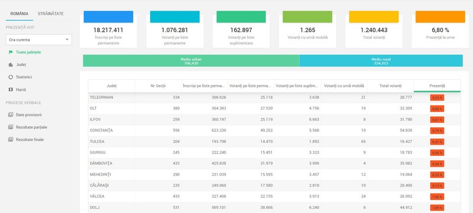The image size is (473, 213).
Task: Sort by the Județ column header
Action: point(112,86)
